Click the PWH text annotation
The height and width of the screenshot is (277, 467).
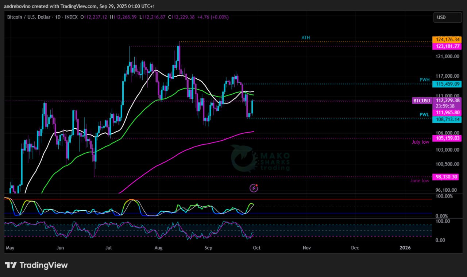coord(424,80)
